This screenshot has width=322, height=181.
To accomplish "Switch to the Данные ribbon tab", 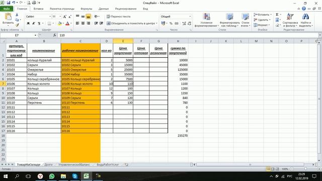I will point(104,9).
